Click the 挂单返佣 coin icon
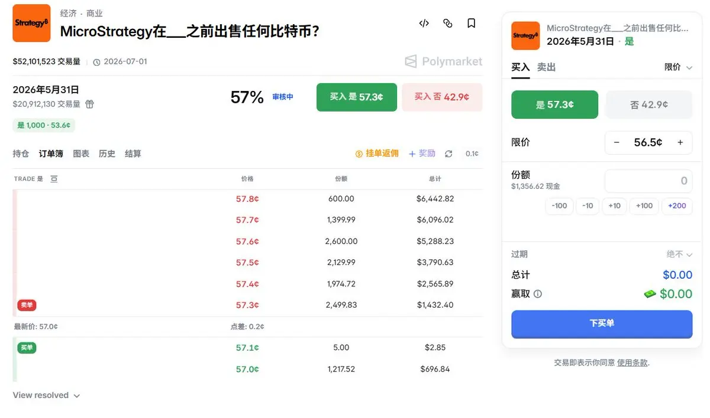The width and height of the screenshot is (710, 418). pyautogui.click(x=359, y=154)
